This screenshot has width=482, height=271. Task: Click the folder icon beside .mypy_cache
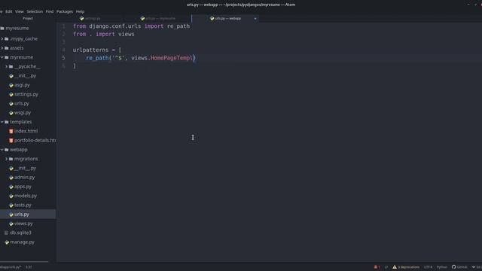click(7, 38)
